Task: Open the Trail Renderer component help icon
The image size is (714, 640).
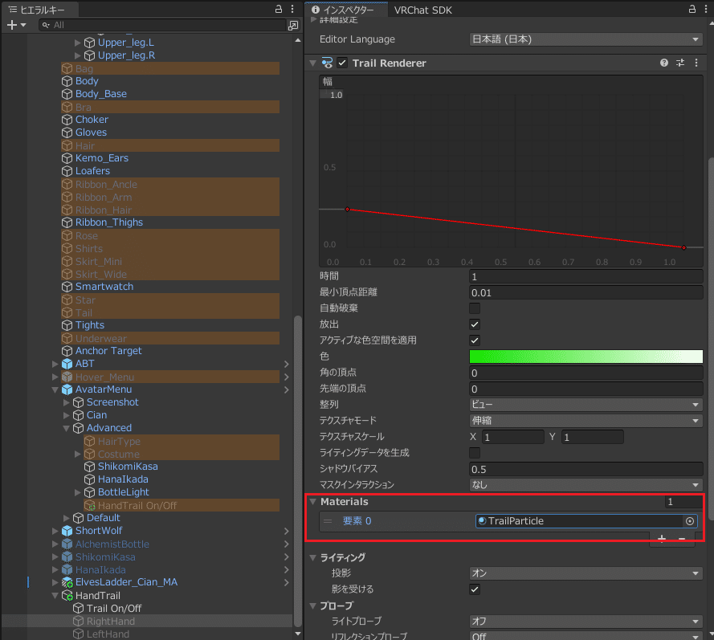Action: click(663, 63)
